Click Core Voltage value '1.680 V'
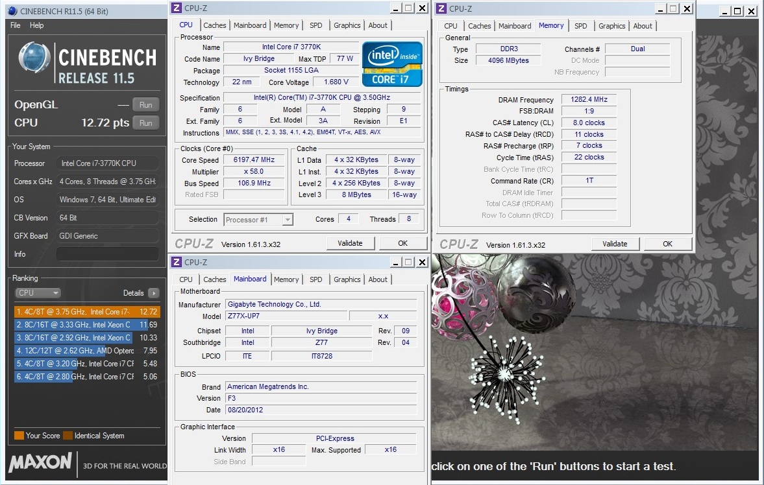 click(x=336, y=82)
